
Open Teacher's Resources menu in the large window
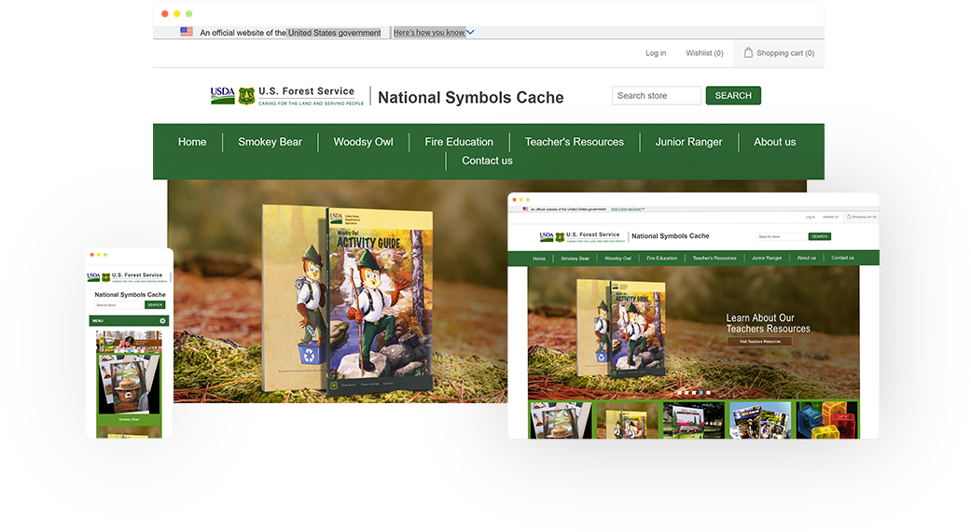click(x=574, y=142)
